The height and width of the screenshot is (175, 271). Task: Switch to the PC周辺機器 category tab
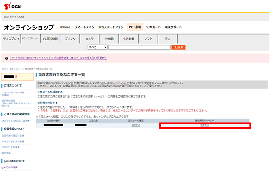(50, 39)
